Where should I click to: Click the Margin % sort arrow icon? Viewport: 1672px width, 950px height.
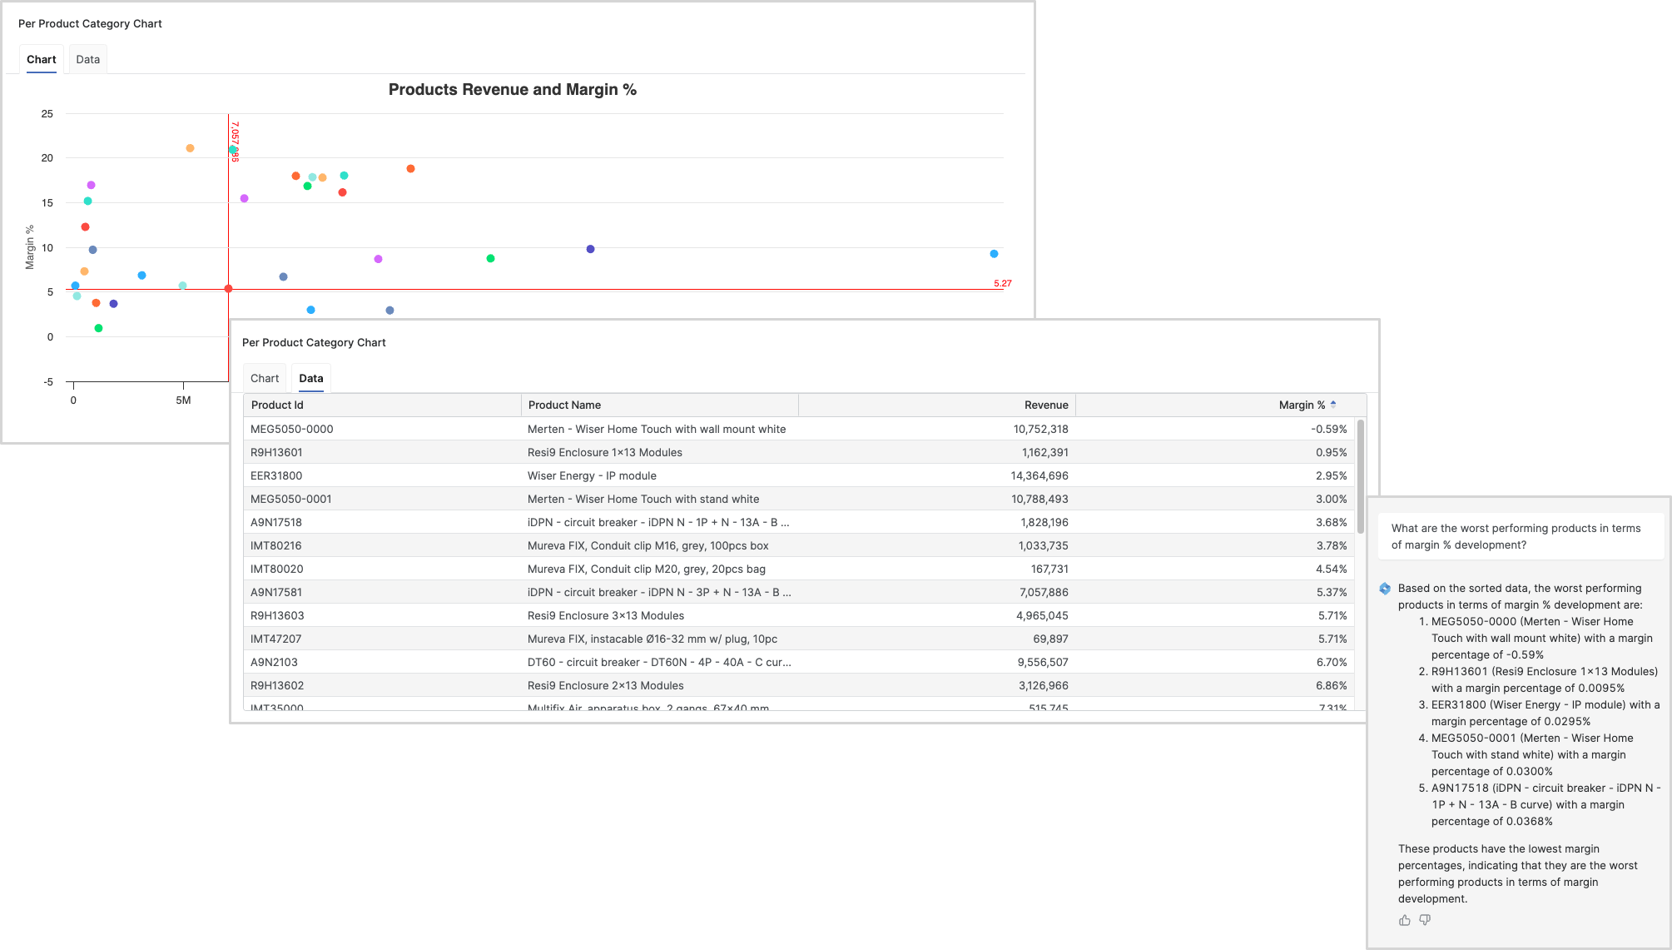coord(1333,405)
